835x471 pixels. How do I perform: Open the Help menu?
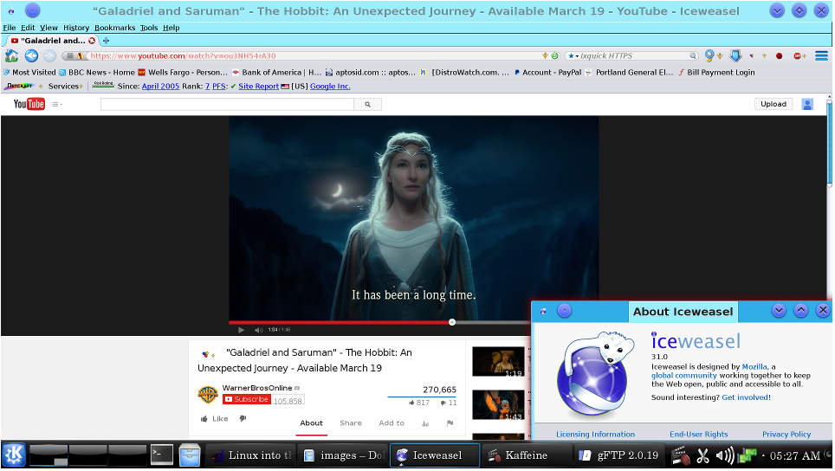[171, 28]
